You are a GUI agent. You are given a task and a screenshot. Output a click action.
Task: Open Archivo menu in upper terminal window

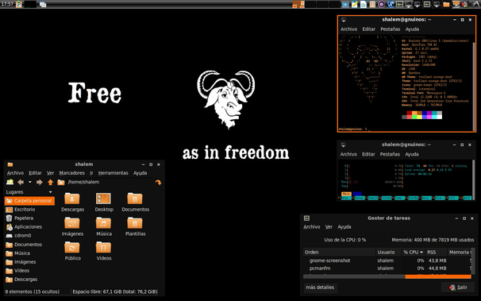[348, 29]
